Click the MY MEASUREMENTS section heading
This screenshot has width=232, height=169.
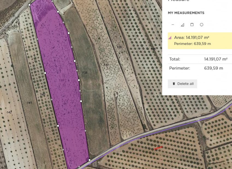click(x=186, y=13)
